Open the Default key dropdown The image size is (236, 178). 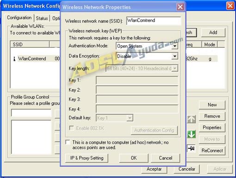point(130,118)
